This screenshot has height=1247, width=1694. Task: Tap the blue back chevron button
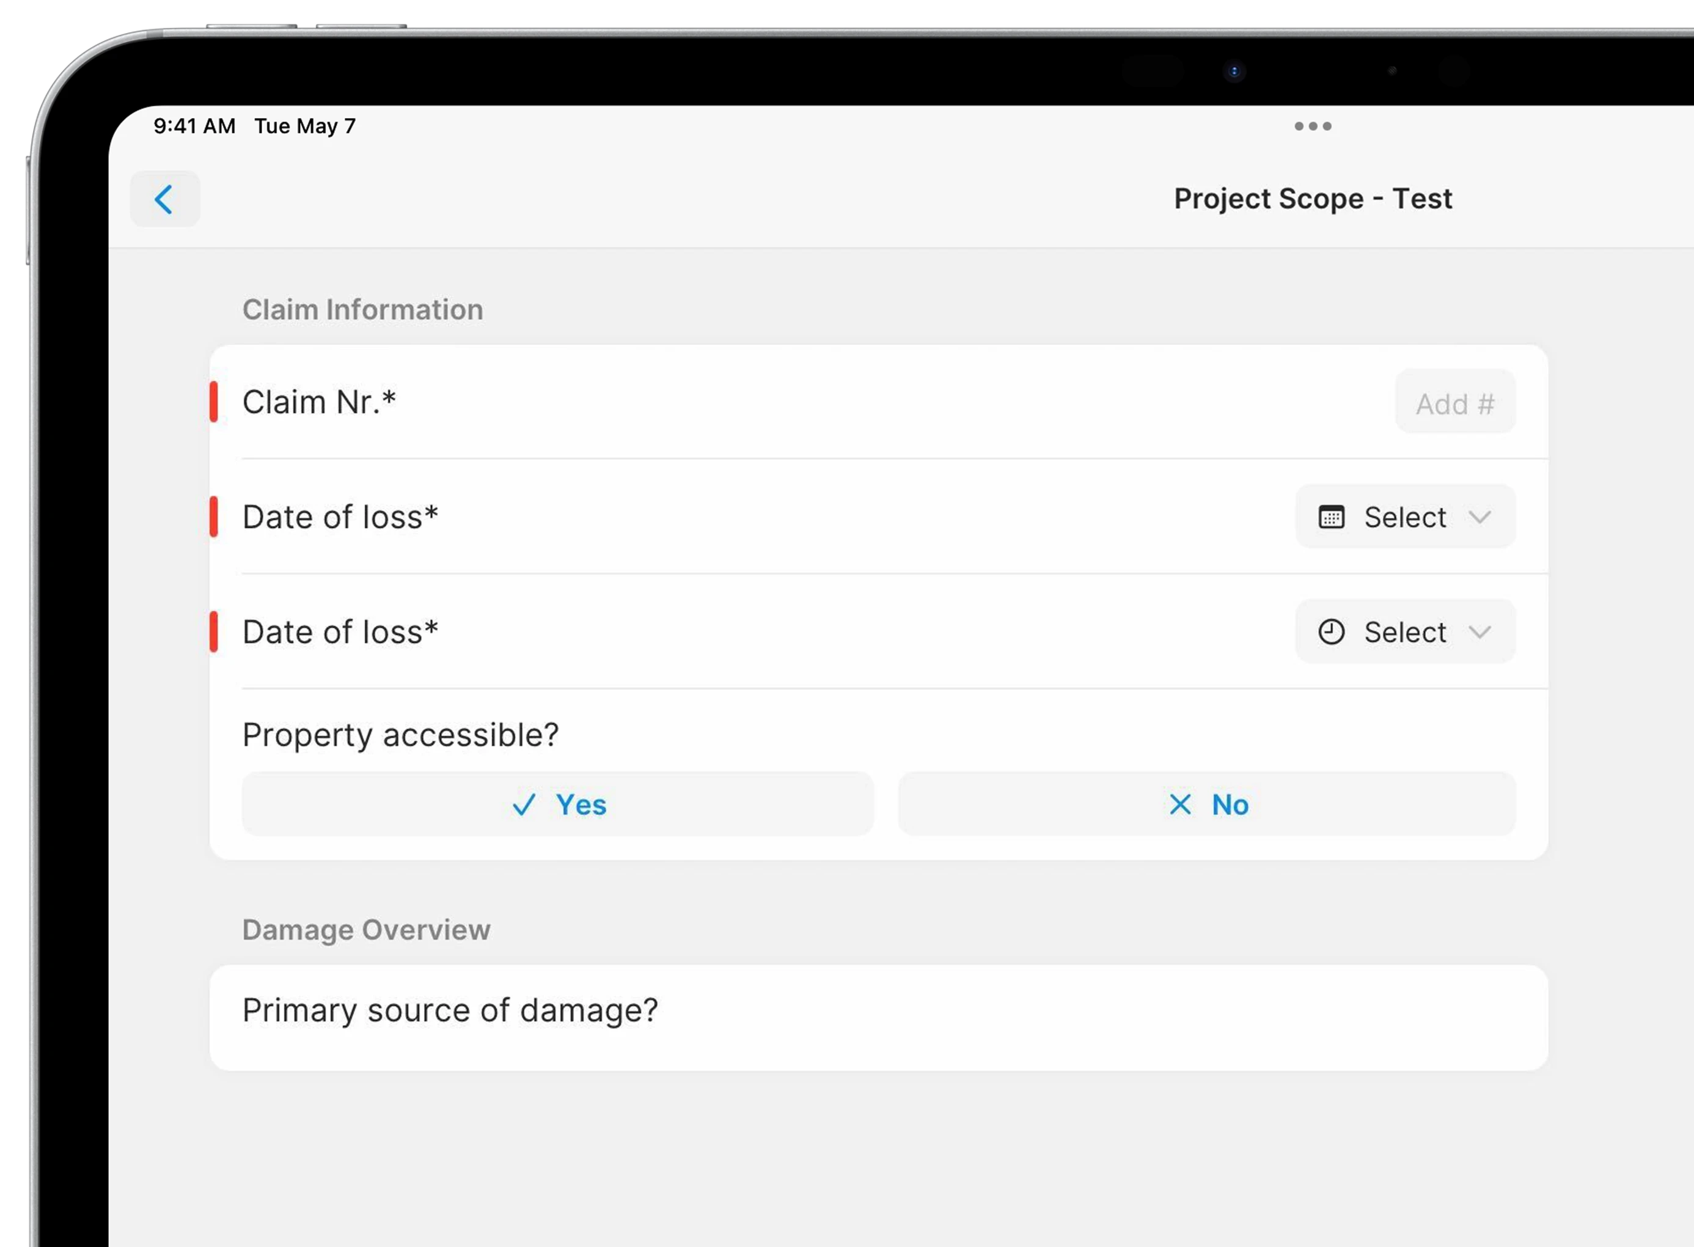point(164,199)
